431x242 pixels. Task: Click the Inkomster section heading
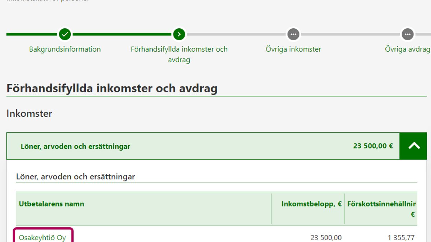[29, 114]
